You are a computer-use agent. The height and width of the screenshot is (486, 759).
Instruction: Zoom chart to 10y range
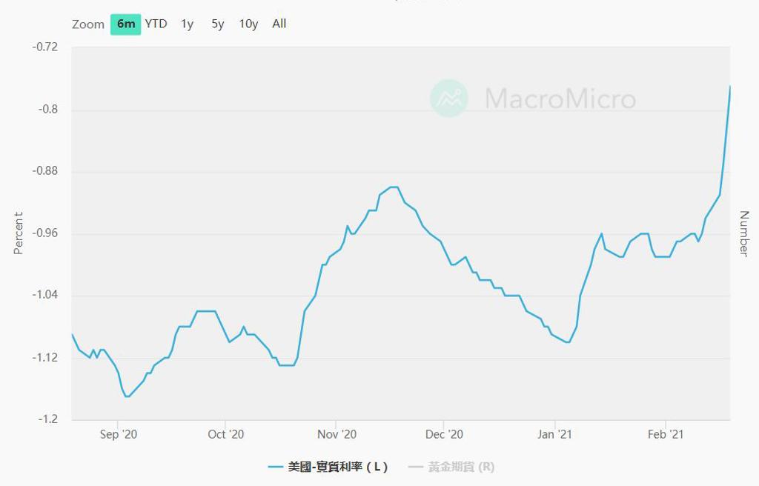pyautogui.click(x=248, y=24)
